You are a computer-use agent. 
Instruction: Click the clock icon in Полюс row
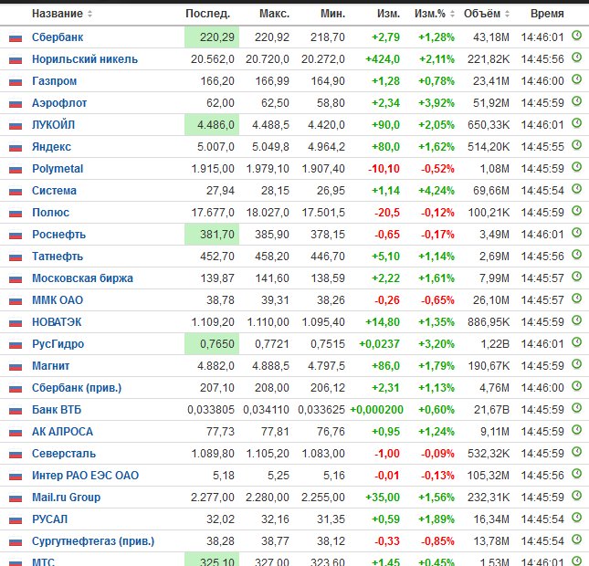[576, 211]
